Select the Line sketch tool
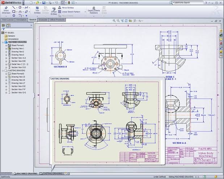This screenshot has width=224, height=179. tap(14, 8)
